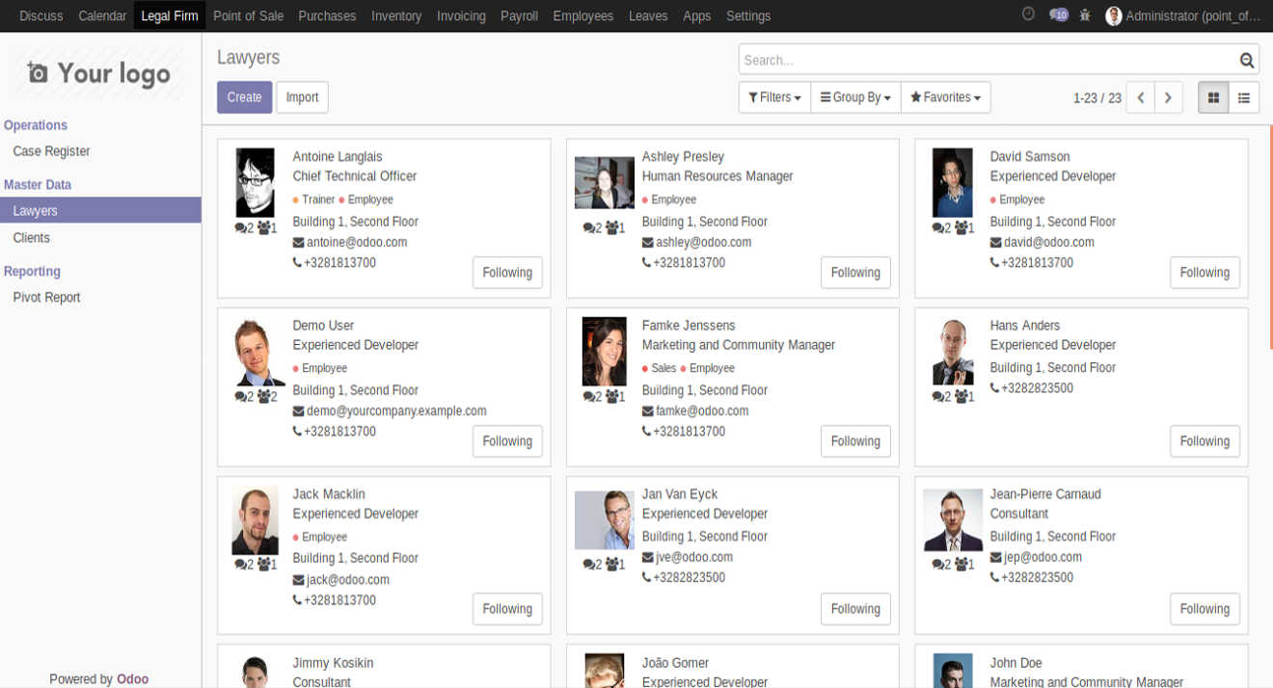Click the Search input field
This screenshot has width=1273, height=688.
(988, 60)
